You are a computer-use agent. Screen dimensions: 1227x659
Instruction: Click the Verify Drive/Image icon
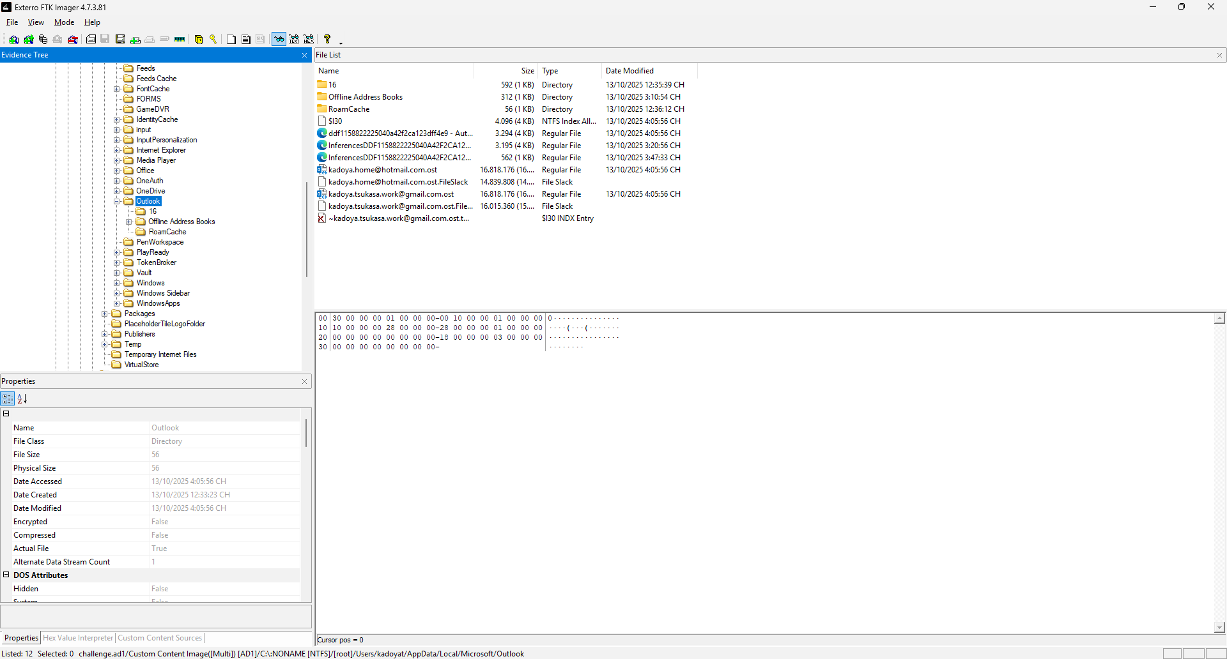[x=164, y=40]
